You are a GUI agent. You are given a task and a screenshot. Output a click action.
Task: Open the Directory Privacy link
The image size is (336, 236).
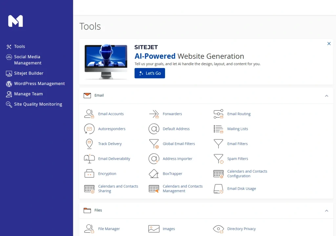(x=241, y=229)
